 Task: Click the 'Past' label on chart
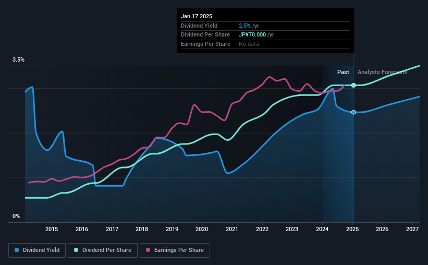pos(343,72)
